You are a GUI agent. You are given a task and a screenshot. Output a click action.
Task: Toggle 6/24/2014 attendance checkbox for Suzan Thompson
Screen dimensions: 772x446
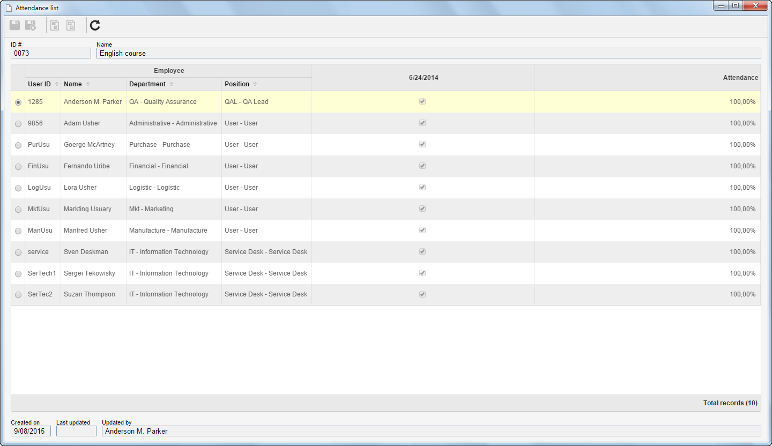click(x=422, y=294)
